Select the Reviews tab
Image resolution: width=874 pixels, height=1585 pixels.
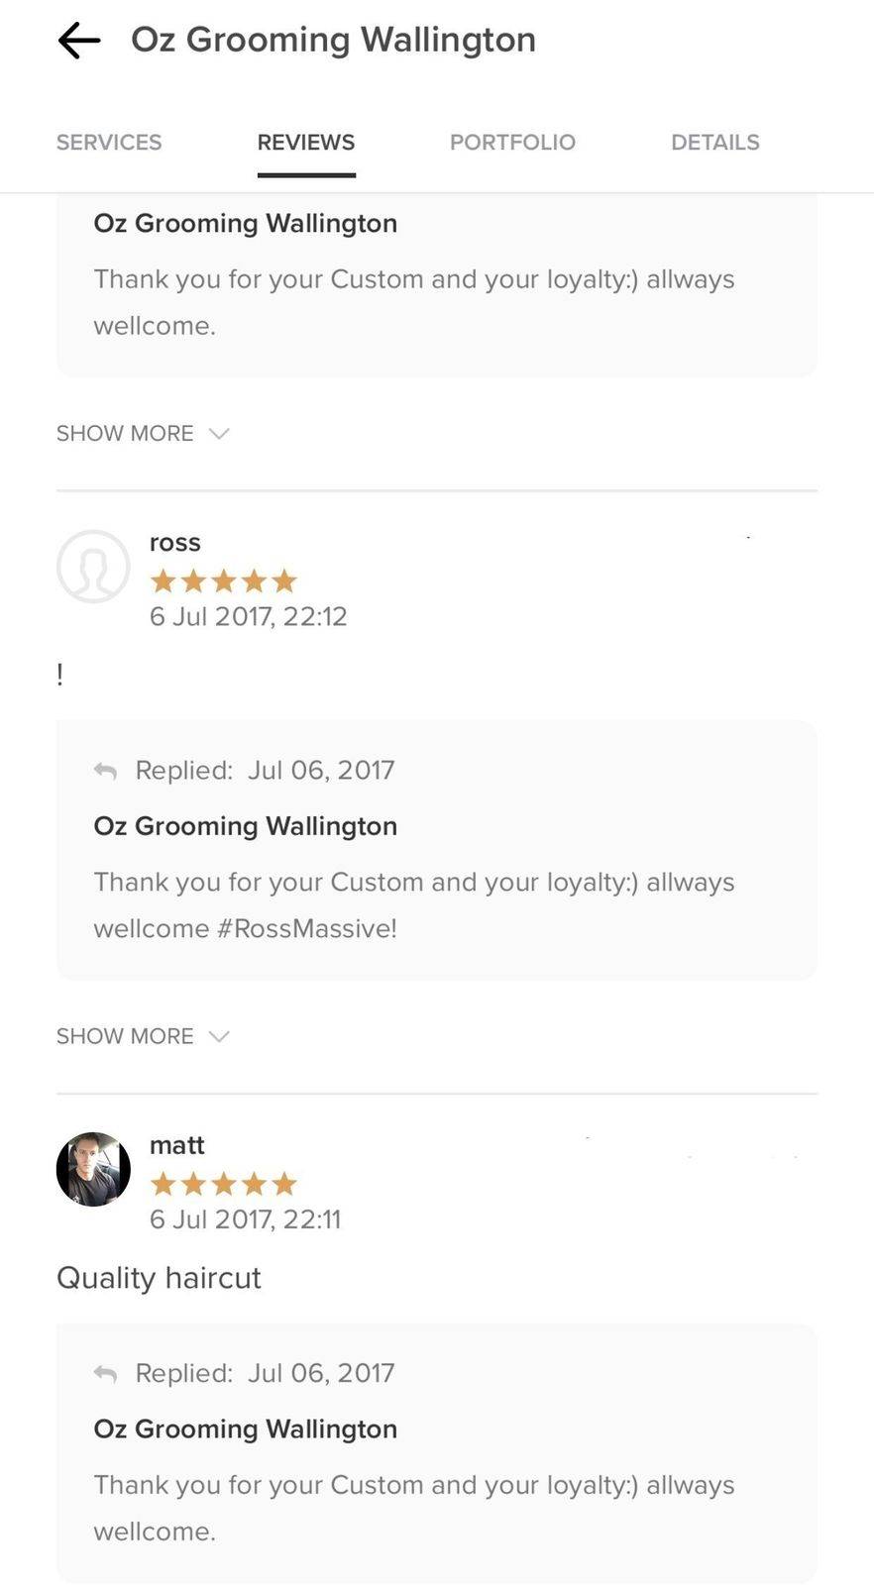[x=305, y=143]
